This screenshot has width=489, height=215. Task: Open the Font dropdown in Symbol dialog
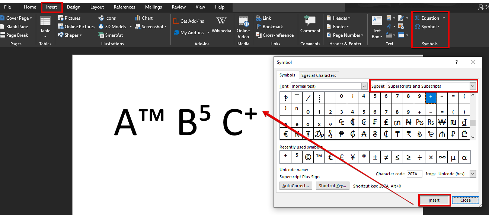pos(364,86)
